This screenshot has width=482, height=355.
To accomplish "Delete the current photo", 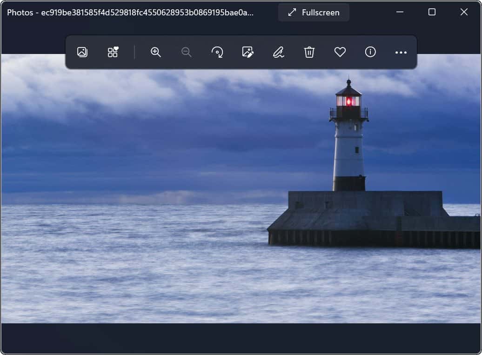I will (x=309, y=52).
